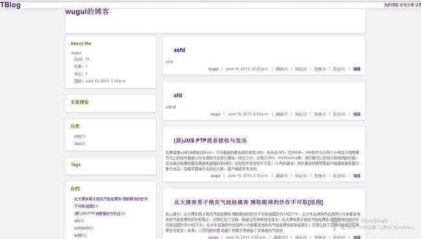Click the Tags heading
Screen dimensions: 421x239
[x=75, y=165]
